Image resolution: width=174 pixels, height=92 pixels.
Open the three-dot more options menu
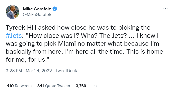click(165, 9)
